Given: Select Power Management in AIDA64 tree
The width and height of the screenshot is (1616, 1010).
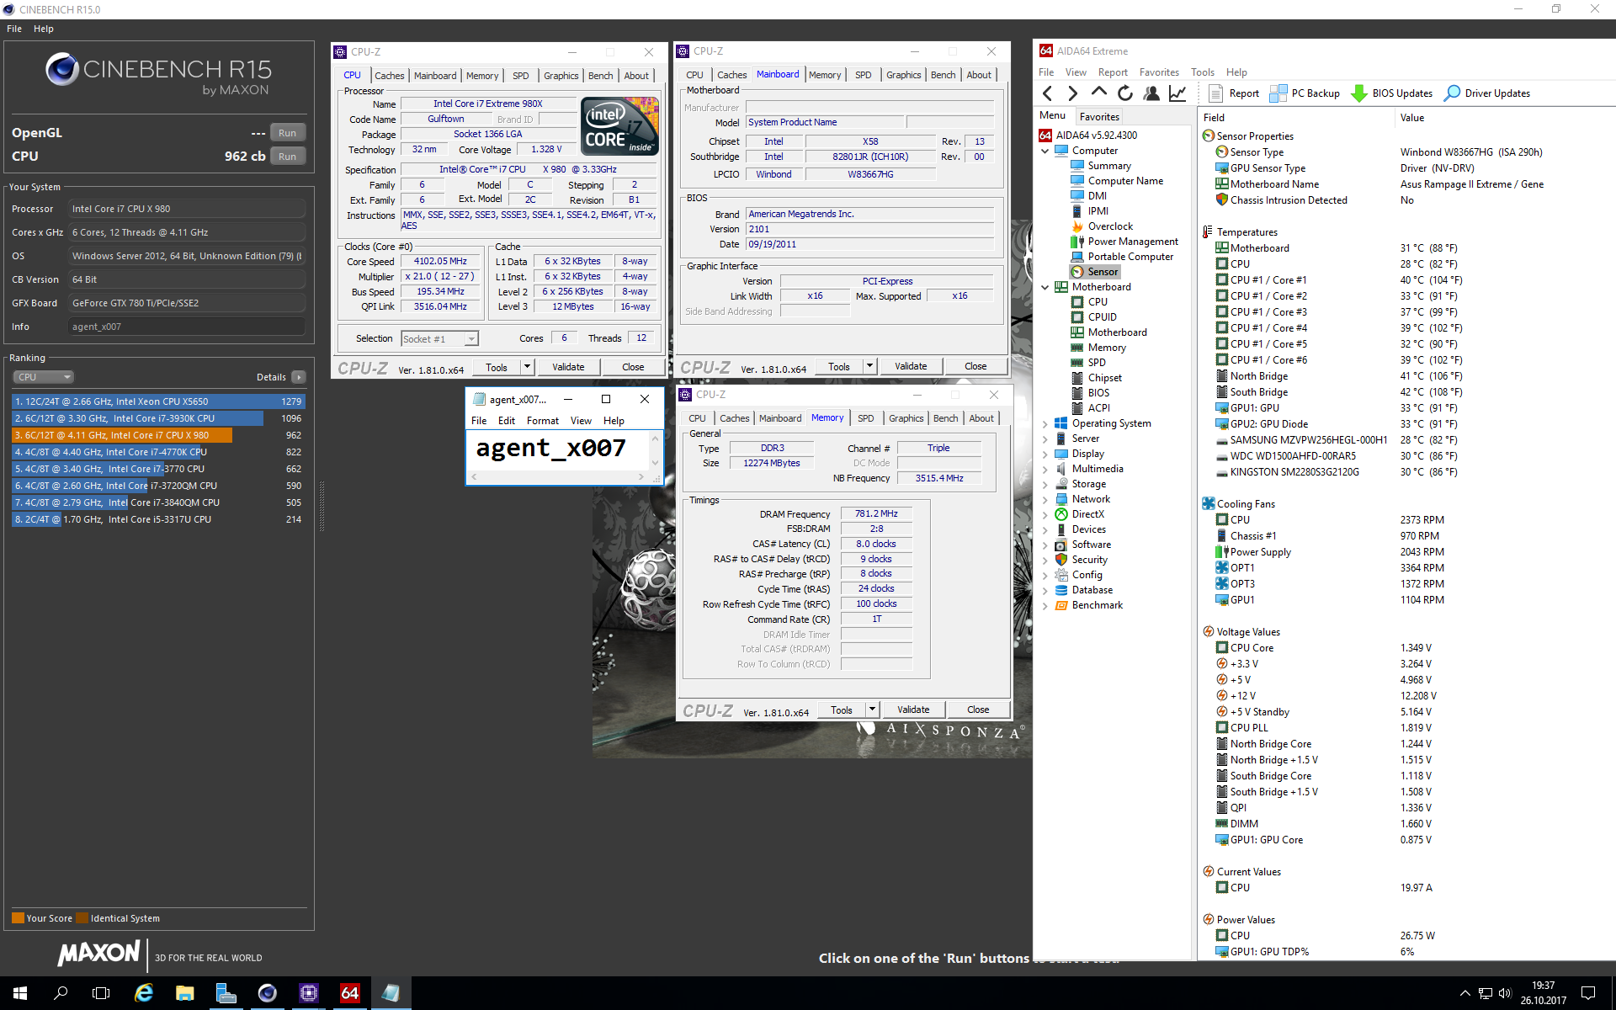Looking at the screenshot, I should click(1132, 242).
